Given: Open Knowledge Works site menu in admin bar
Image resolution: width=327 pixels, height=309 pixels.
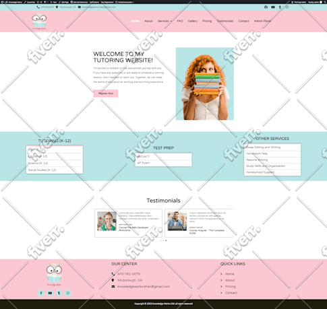Looking at the screenshot, I should click(13, 2).
